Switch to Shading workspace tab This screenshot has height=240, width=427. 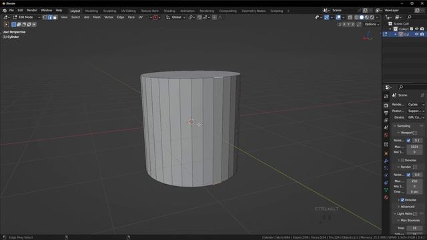click(169, 11)
